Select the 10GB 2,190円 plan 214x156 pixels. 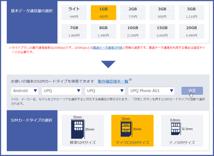(133, 32)
